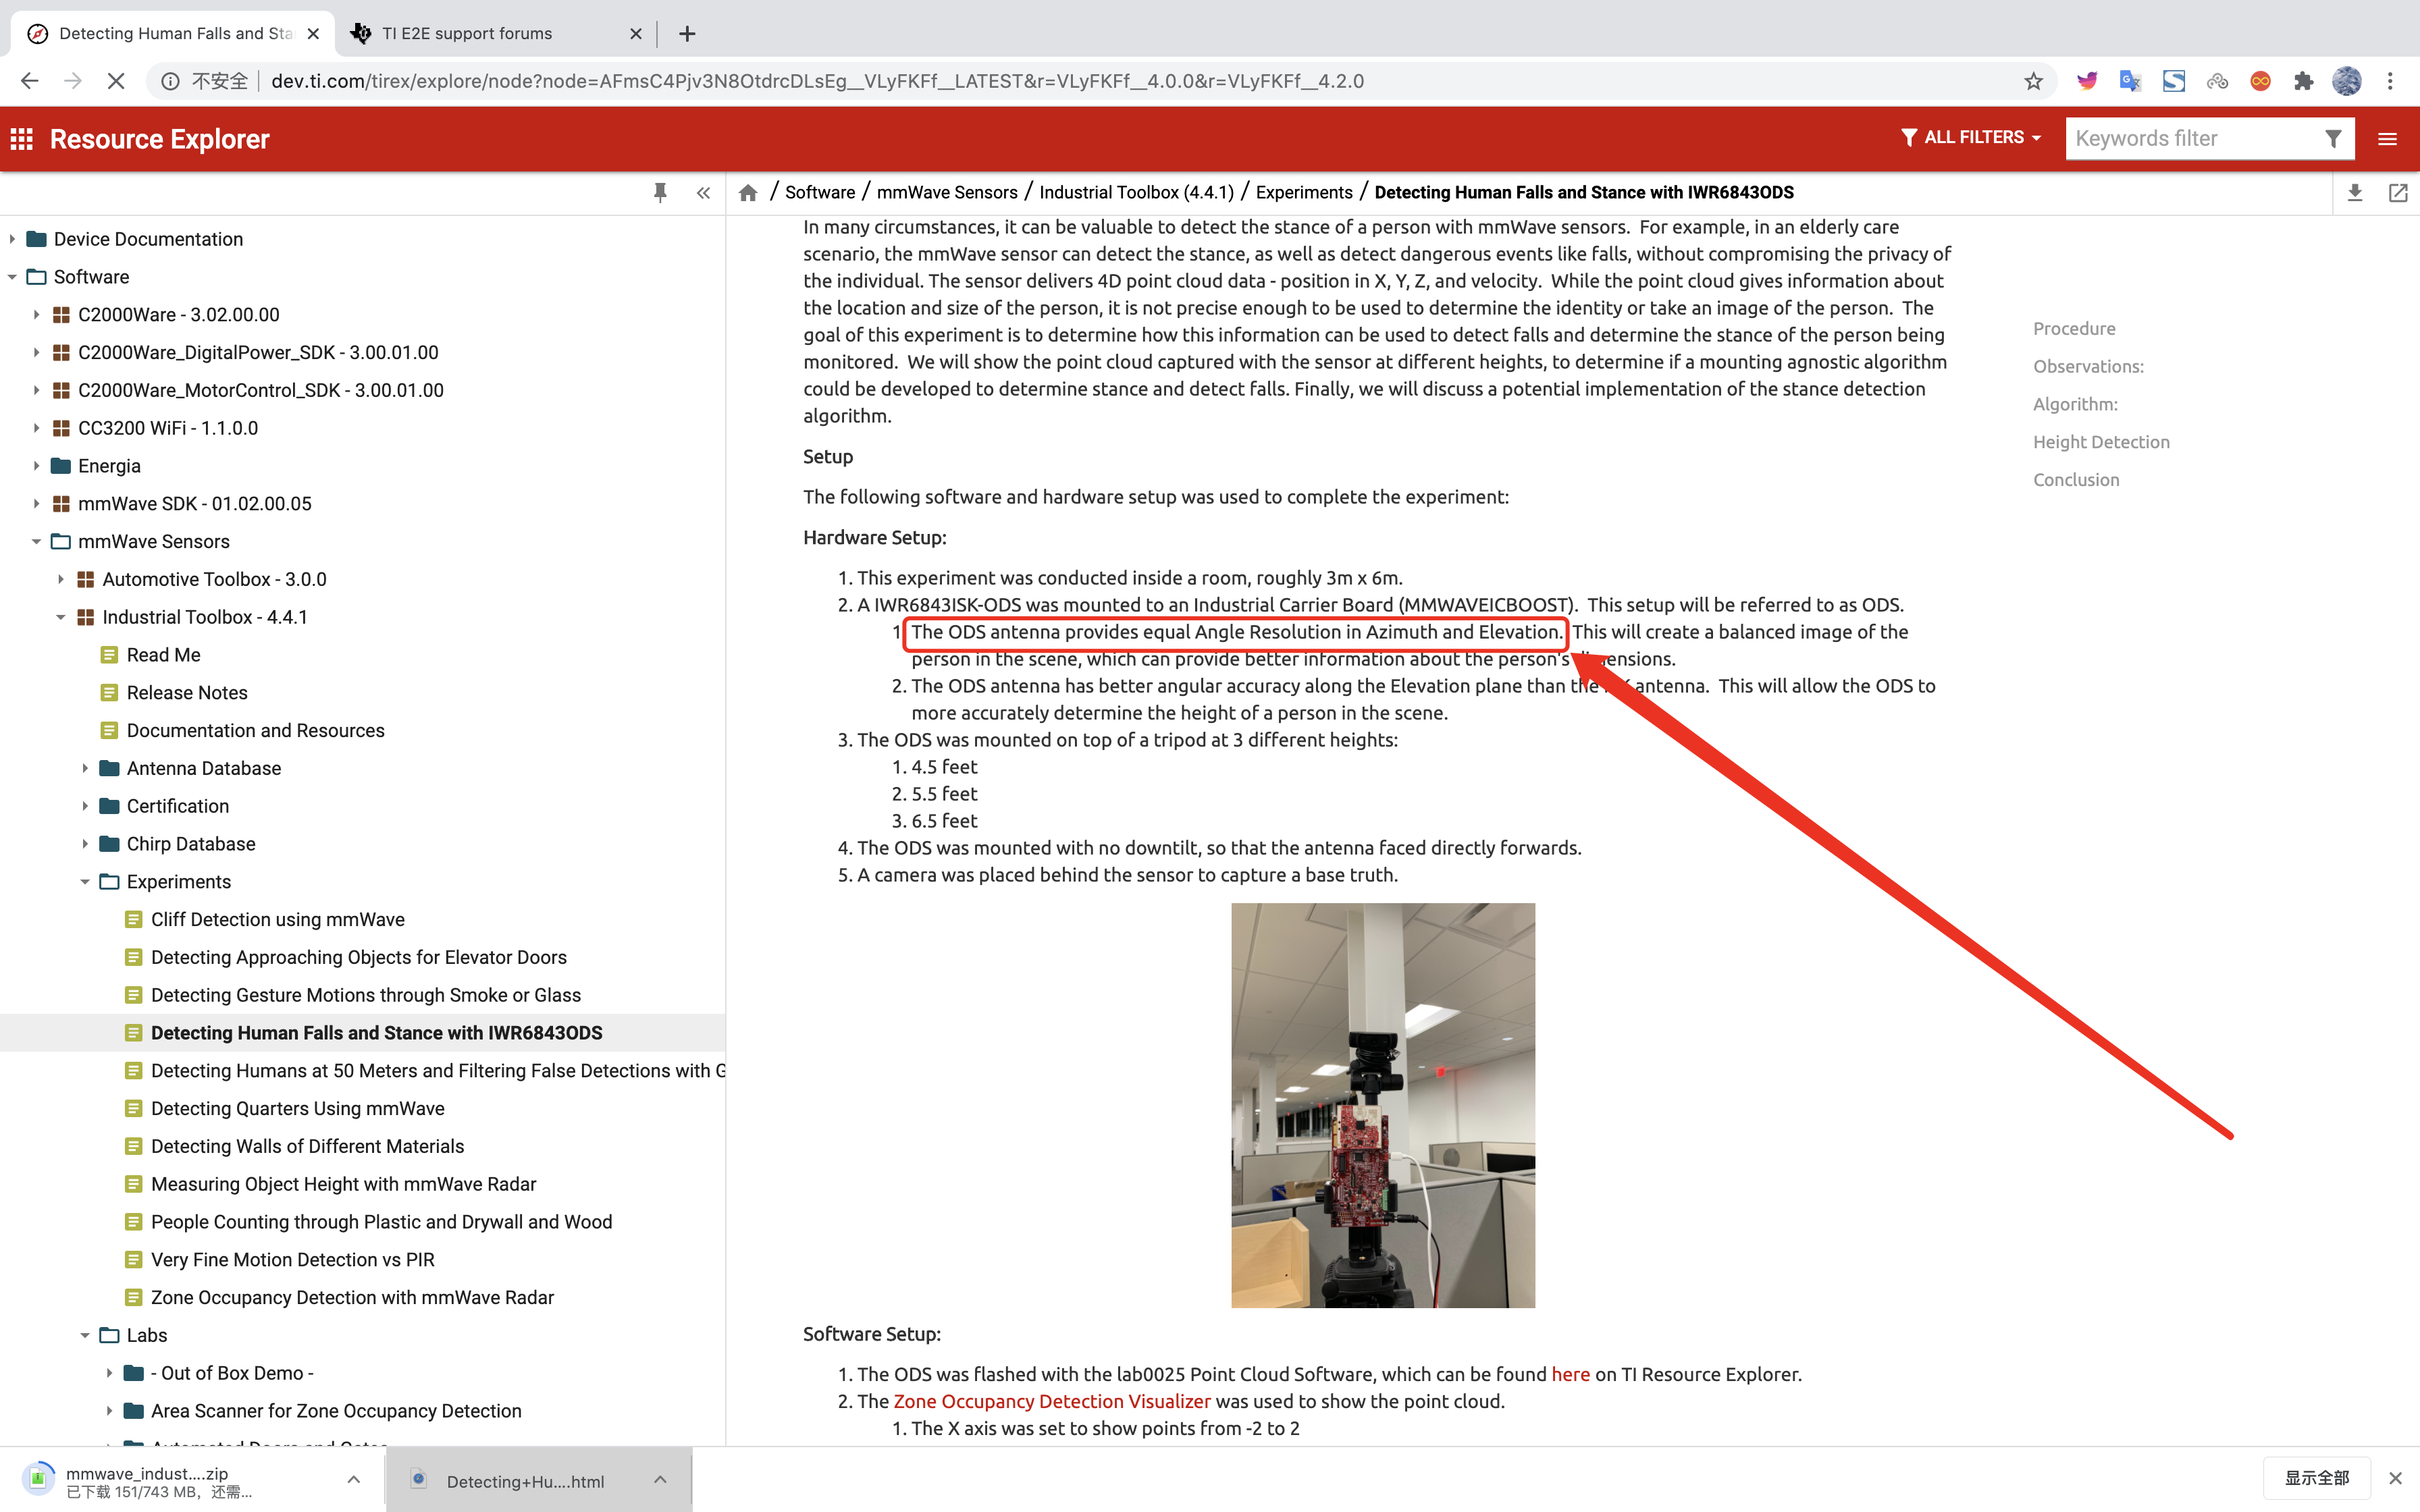Screen dimensions: 2420x1512
Task: Open Cliff Detection using mmWave
Action: [x=278, y=920]
